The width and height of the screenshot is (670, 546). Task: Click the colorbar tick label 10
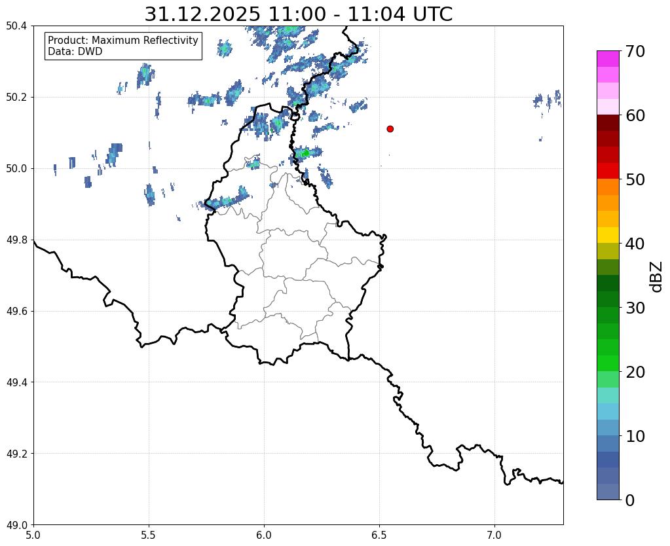point(635,436)
